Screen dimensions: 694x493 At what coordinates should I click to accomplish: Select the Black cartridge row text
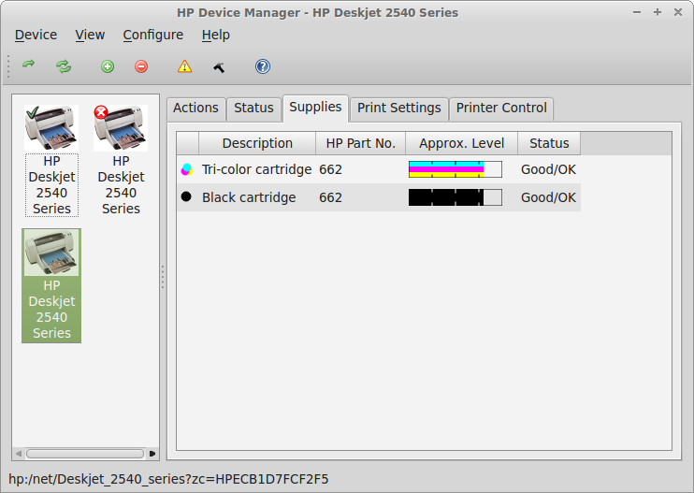coord(249,197)
